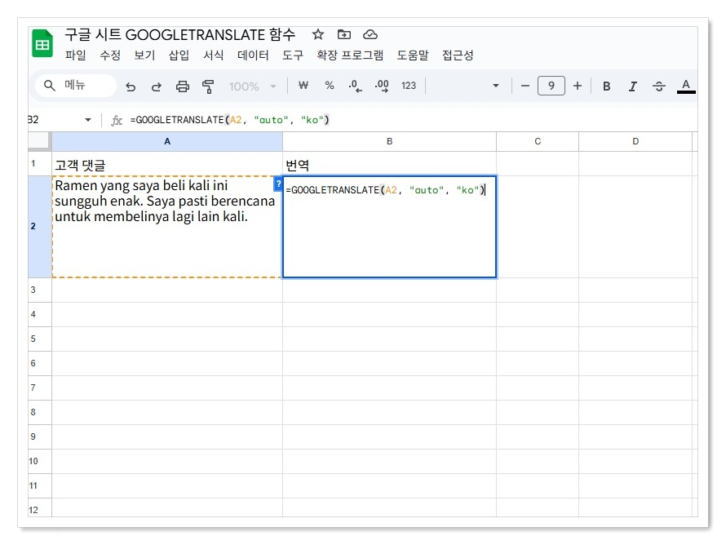The height and width of the screenshot is (545, 726).
Task: Select row 1 header
Action: coord(39,163)
